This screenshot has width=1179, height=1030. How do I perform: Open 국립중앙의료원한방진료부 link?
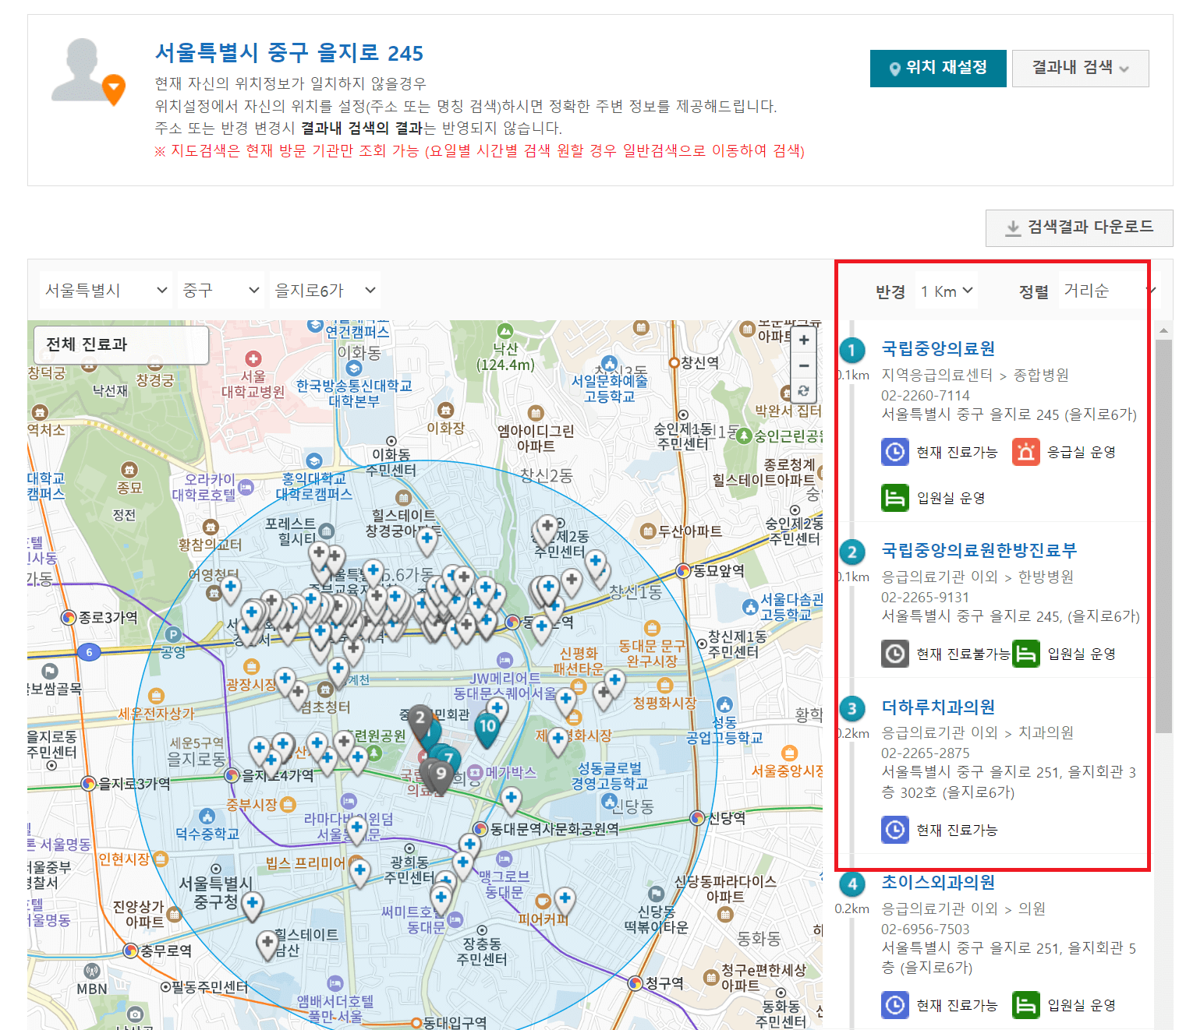[979, 550]
